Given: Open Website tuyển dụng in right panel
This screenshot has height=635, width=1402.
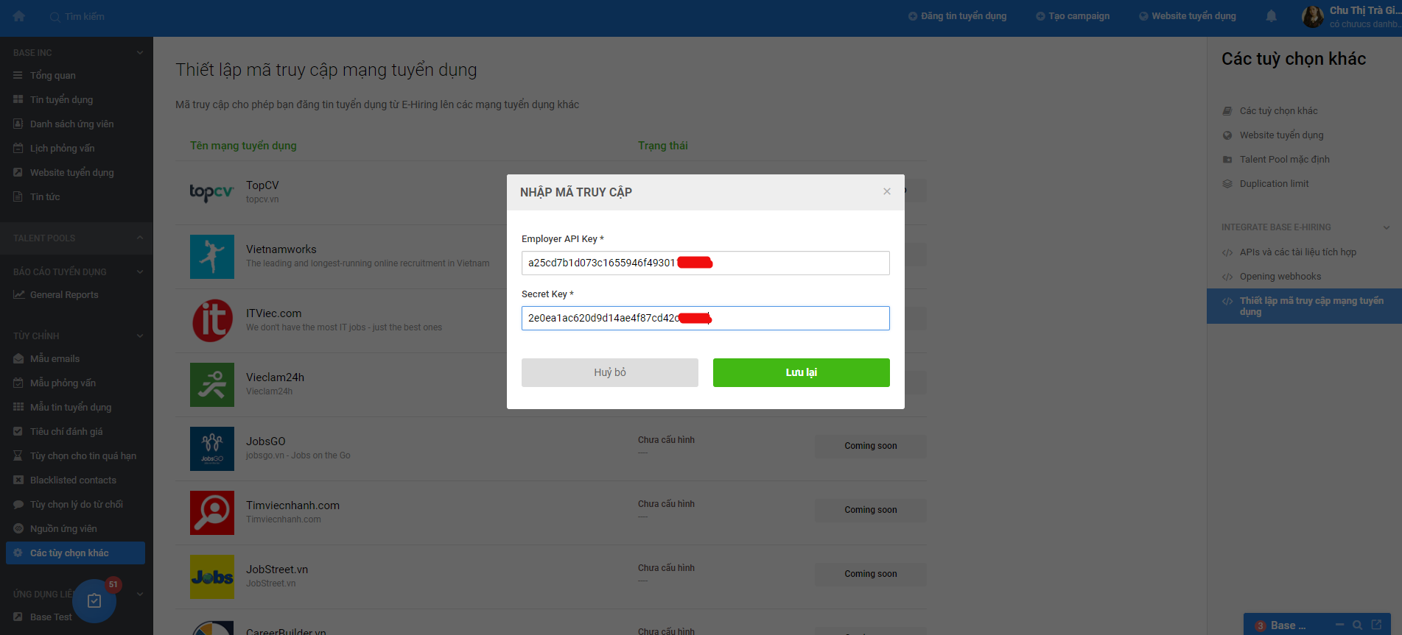Looking at the screenshot, I should click(x=1281, y=135).
